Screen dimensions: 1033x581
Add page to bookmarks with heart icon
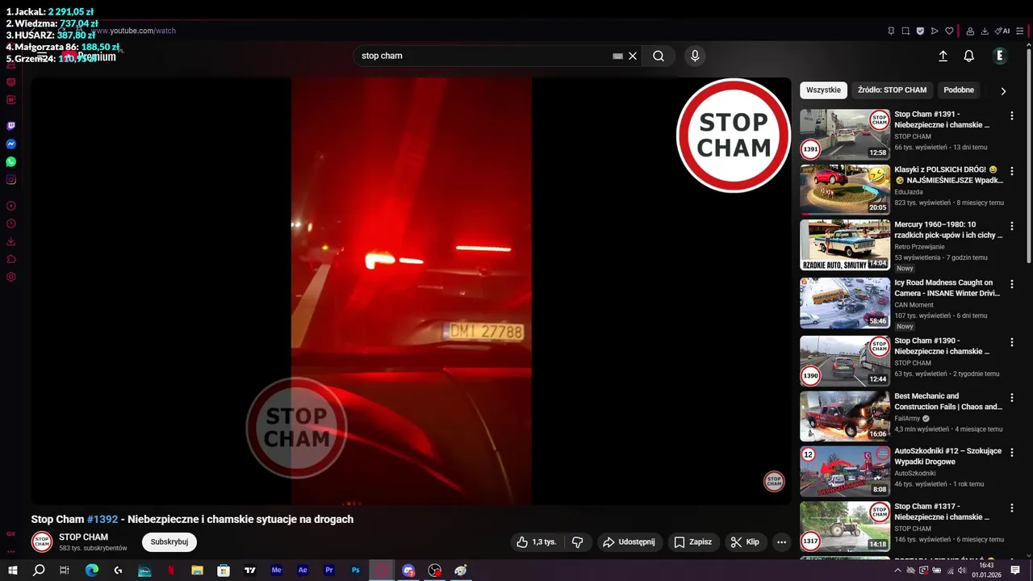pyautogui.click(x=949, y=31)
